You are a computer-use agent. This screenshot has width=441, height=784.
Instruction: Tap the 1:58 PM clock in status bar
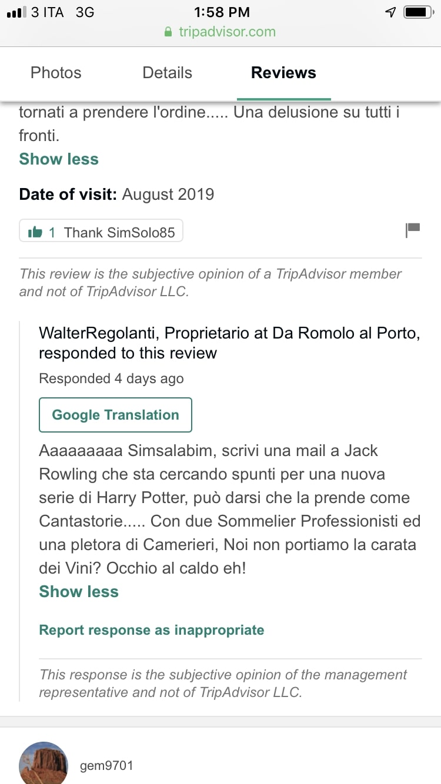(221, 12)
